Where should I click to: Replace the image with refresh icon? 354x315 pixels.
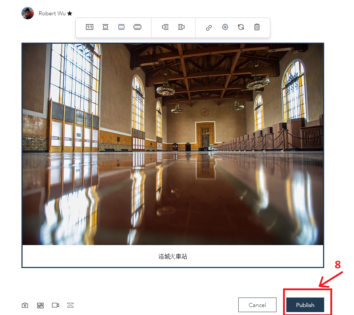[241, 27]
